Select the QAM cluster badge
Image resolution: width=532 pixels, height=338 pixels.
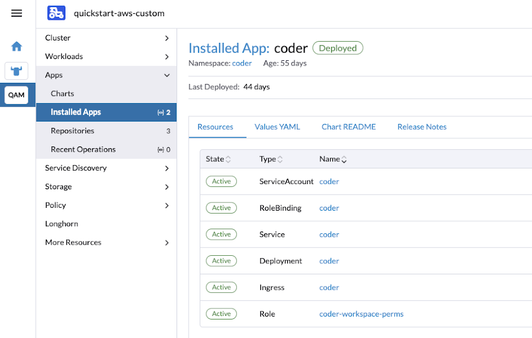tap(16, 94)
